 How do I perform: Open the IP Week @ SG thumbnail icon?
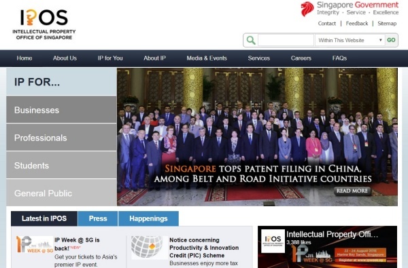coord(35,245)
